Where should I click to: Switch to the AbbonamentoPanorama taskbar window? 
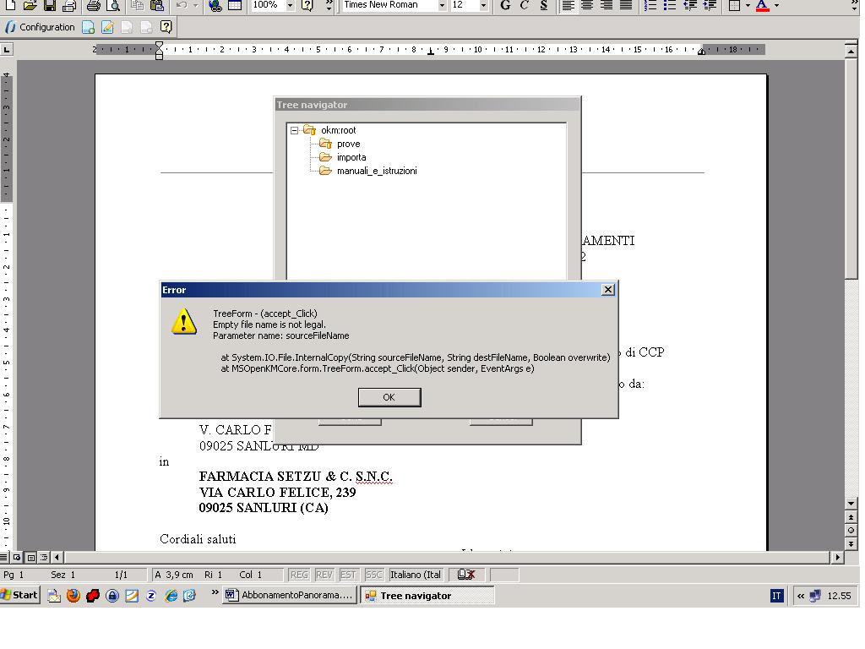coord(289,595)
